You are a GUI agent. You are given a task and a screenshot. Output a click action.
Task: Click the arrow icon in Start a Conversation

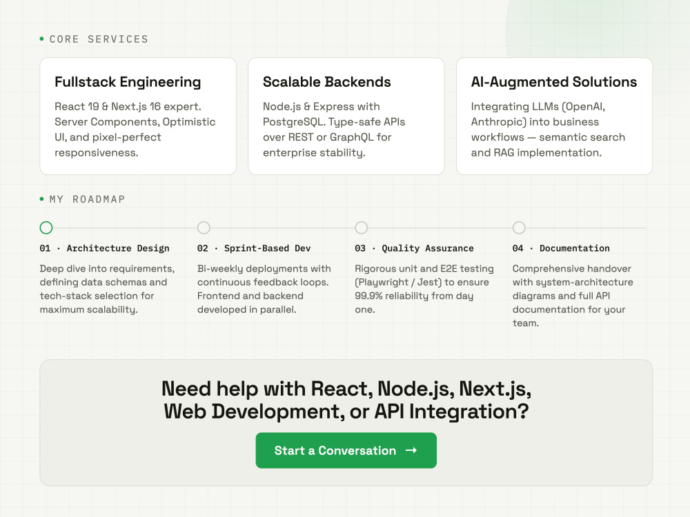411,450
